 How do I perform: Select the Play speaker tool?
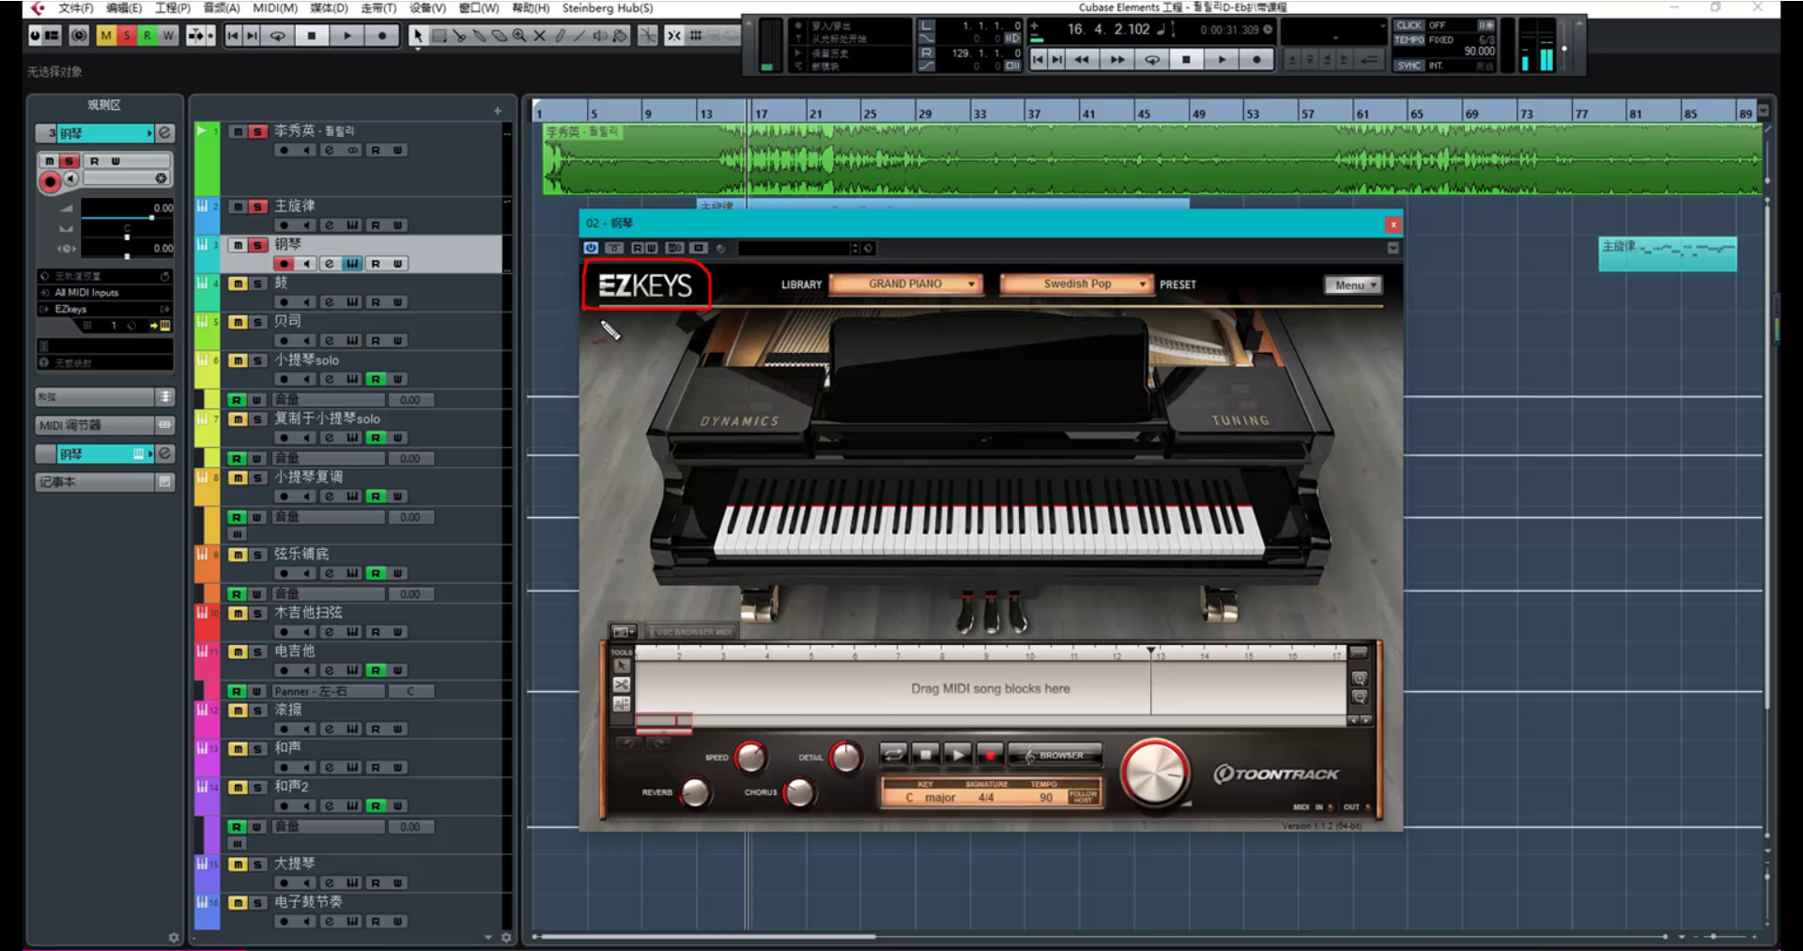click(x=600, y=36)
